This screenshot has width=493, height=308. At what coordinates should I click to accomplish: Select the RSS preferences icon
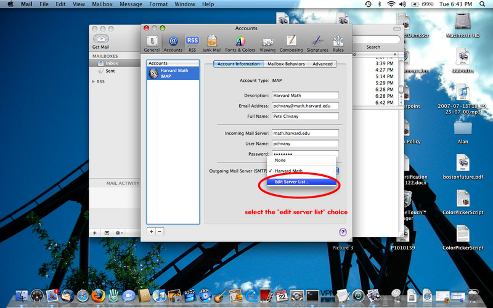(x=192, y=42)
